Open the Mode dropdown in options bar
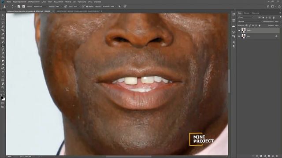Screen dimensions: 282x158 pyautogui.click(x=40, y=7)
